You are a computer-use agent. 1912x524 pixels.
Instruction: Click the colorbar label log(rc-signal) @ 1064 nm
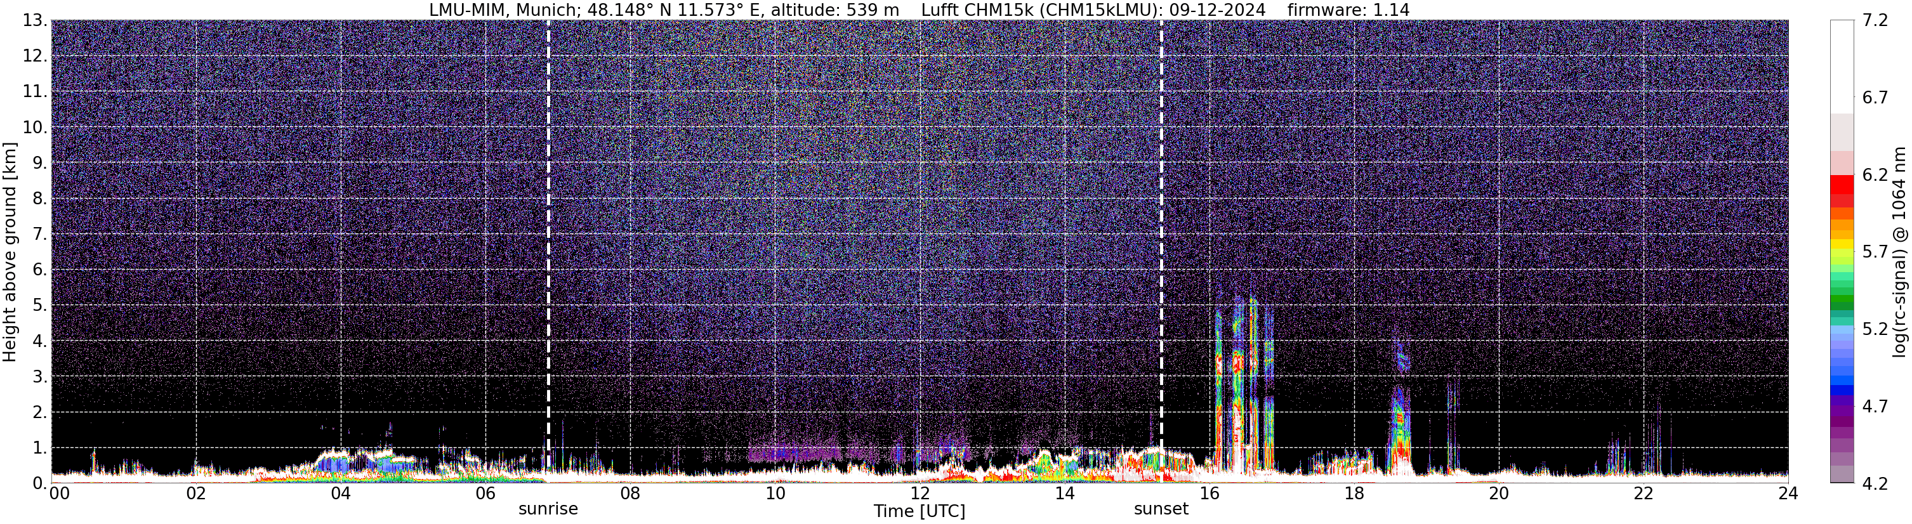[x=1899, y=252]
